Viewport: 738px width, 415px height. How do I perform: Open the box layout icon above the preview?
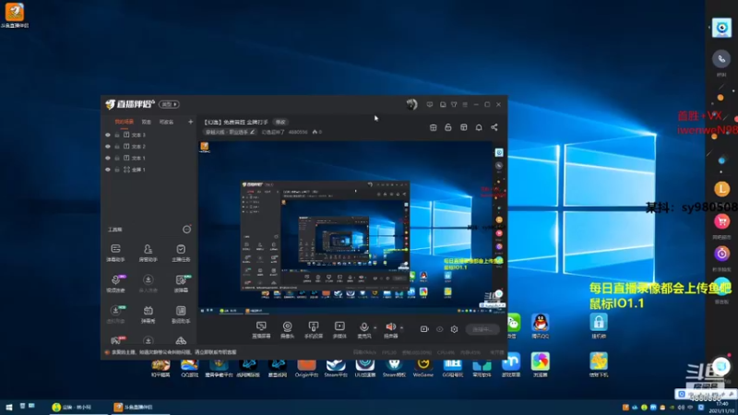[x=464, y=127]
